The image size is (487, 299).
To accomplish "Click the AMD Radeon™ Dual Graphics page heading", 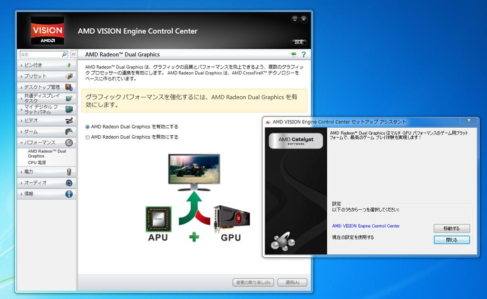I will 122,55.
